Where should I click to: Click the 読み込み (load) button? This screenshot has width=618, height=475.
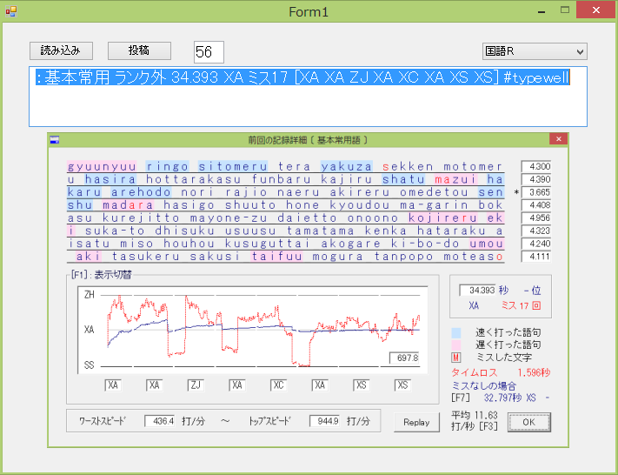click(61, 50)
